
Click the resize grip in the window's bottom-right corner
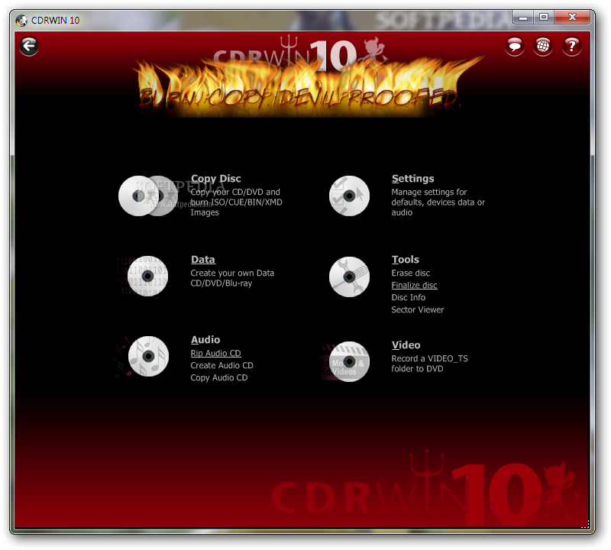pos(585,524)
